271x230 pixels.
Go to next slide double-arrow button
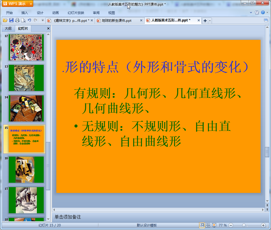coord(267,209)
